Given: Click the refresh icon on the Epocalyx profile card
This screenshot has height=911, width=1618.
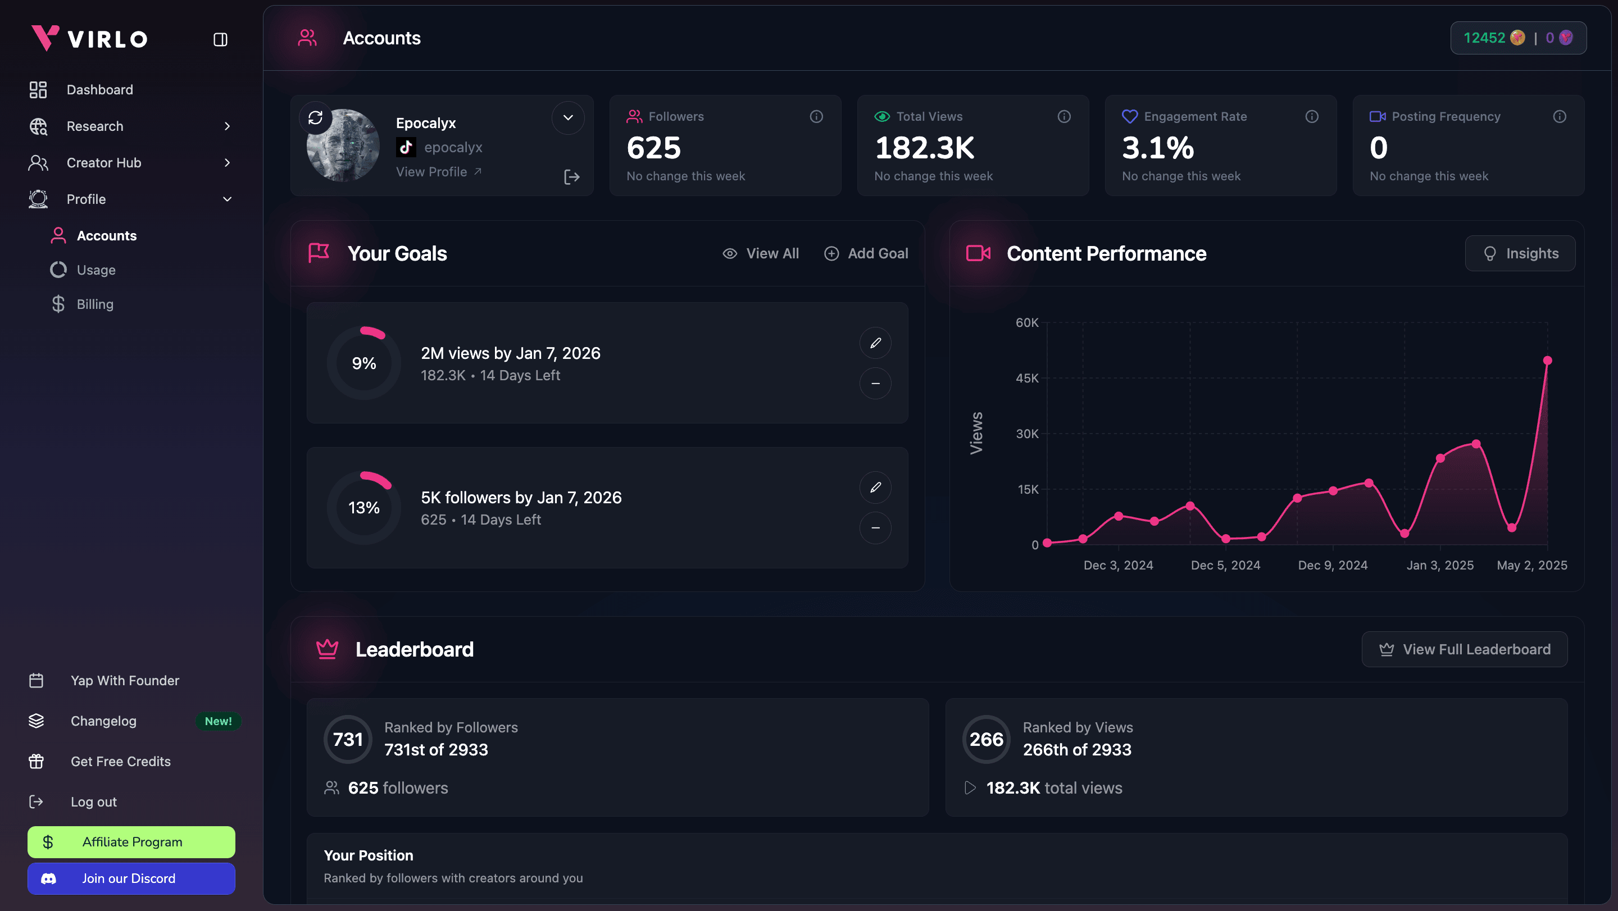Looking at the screenshot, I should coord(316,117).
